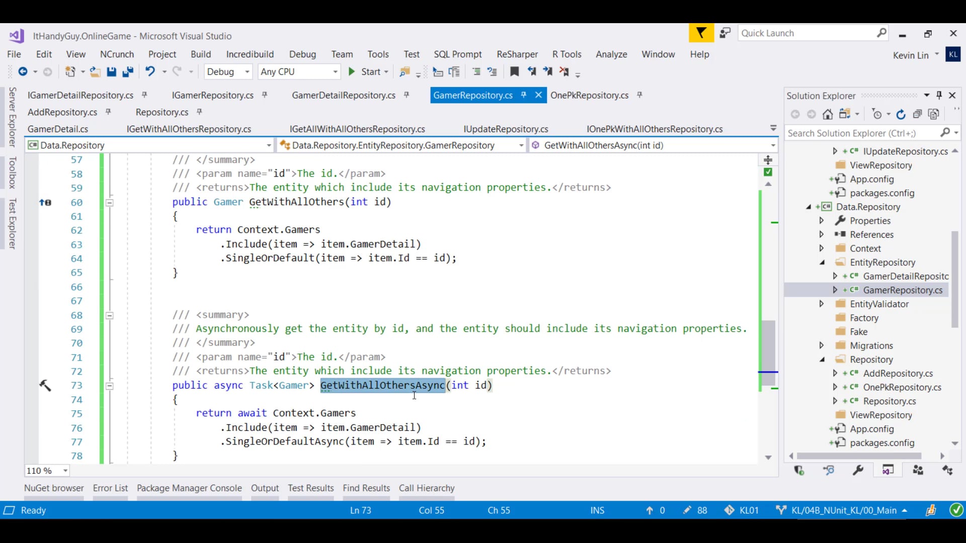Expand the Migrations folder node
Screen dimensions: 966x543
tap(822, 345)
